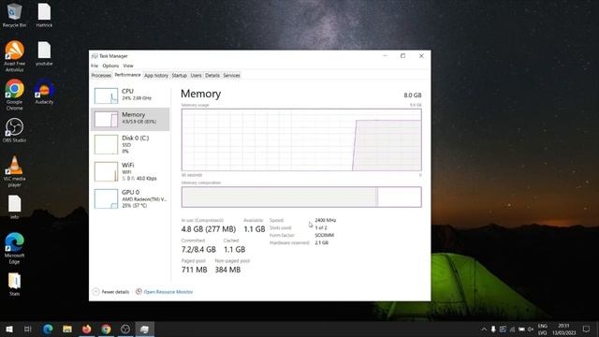Switch to the Processes tab
The width and height of the screenshot is (599, 337).
pos(101,75)
